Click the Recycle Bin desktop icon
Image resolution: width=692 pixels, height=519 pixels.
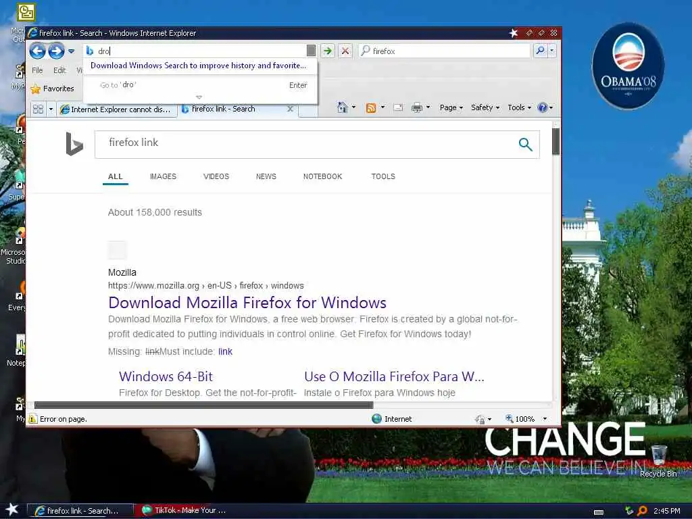coord(658,461)
